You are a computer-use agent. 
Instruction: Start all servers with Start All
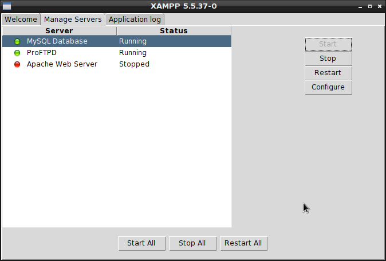(141, 243)
